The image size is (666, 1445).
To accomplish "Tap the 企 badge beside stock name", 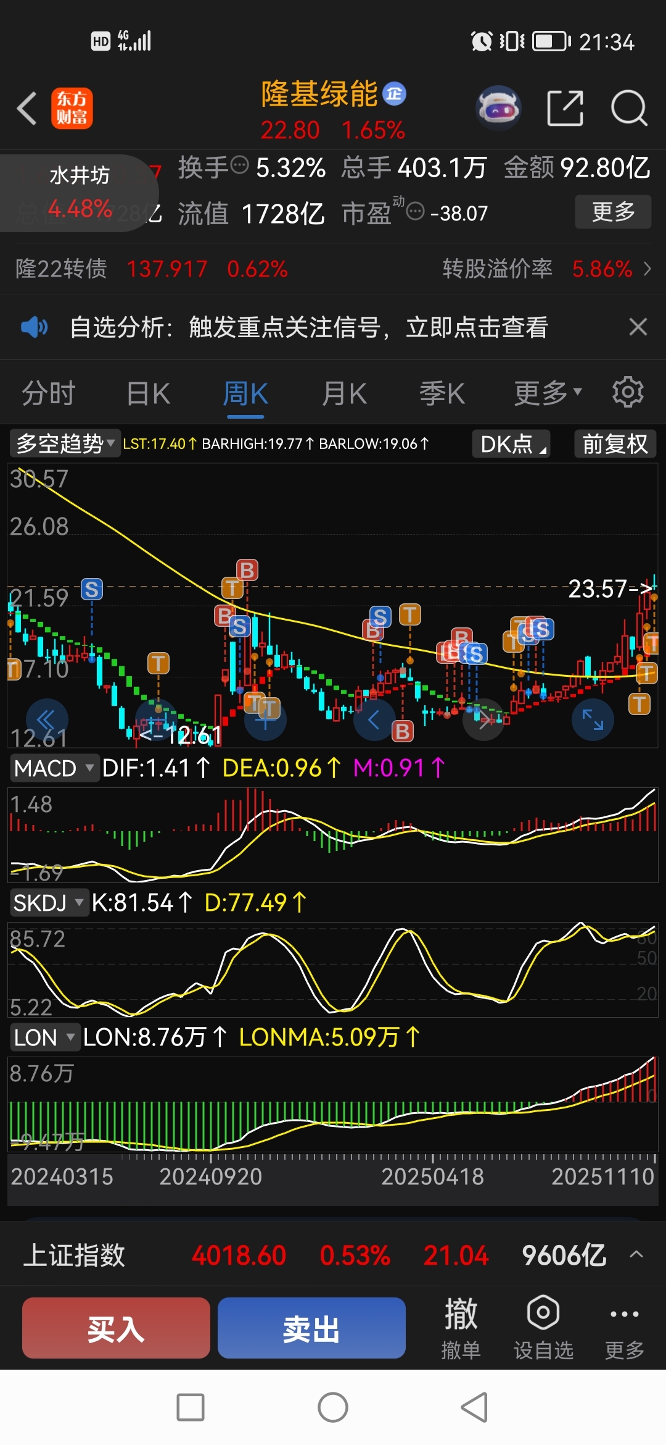I will click(395, 94).
